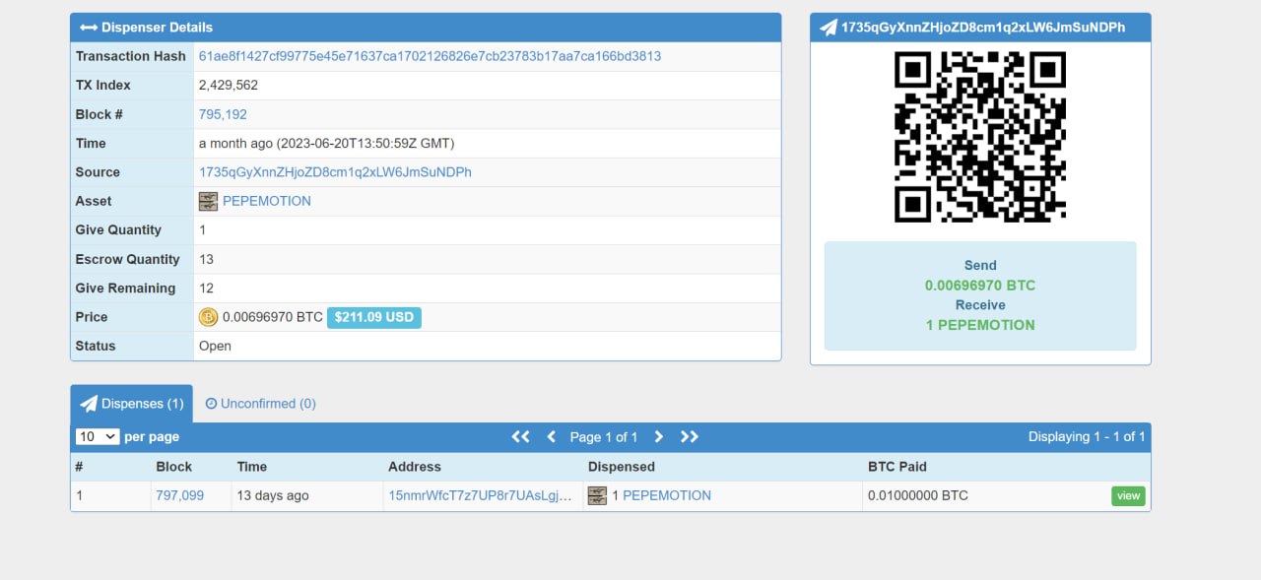Click the Block column header
1261x580 pixels.
pos(174,467)
